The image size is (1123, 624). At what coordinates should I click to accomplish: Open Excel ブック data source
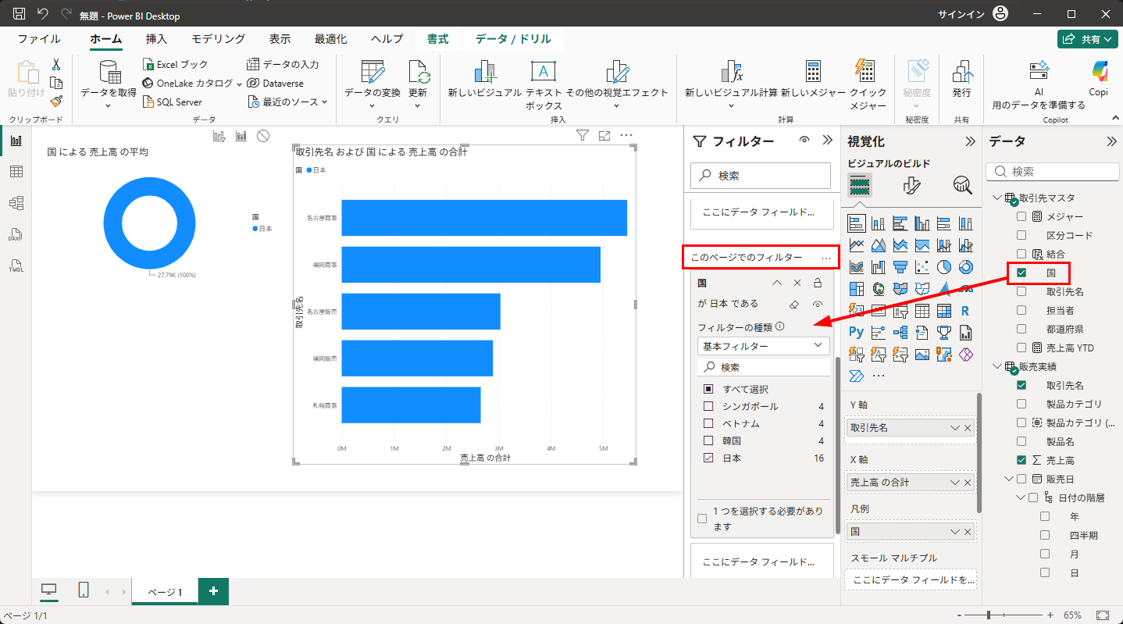(x=176, y=65)
